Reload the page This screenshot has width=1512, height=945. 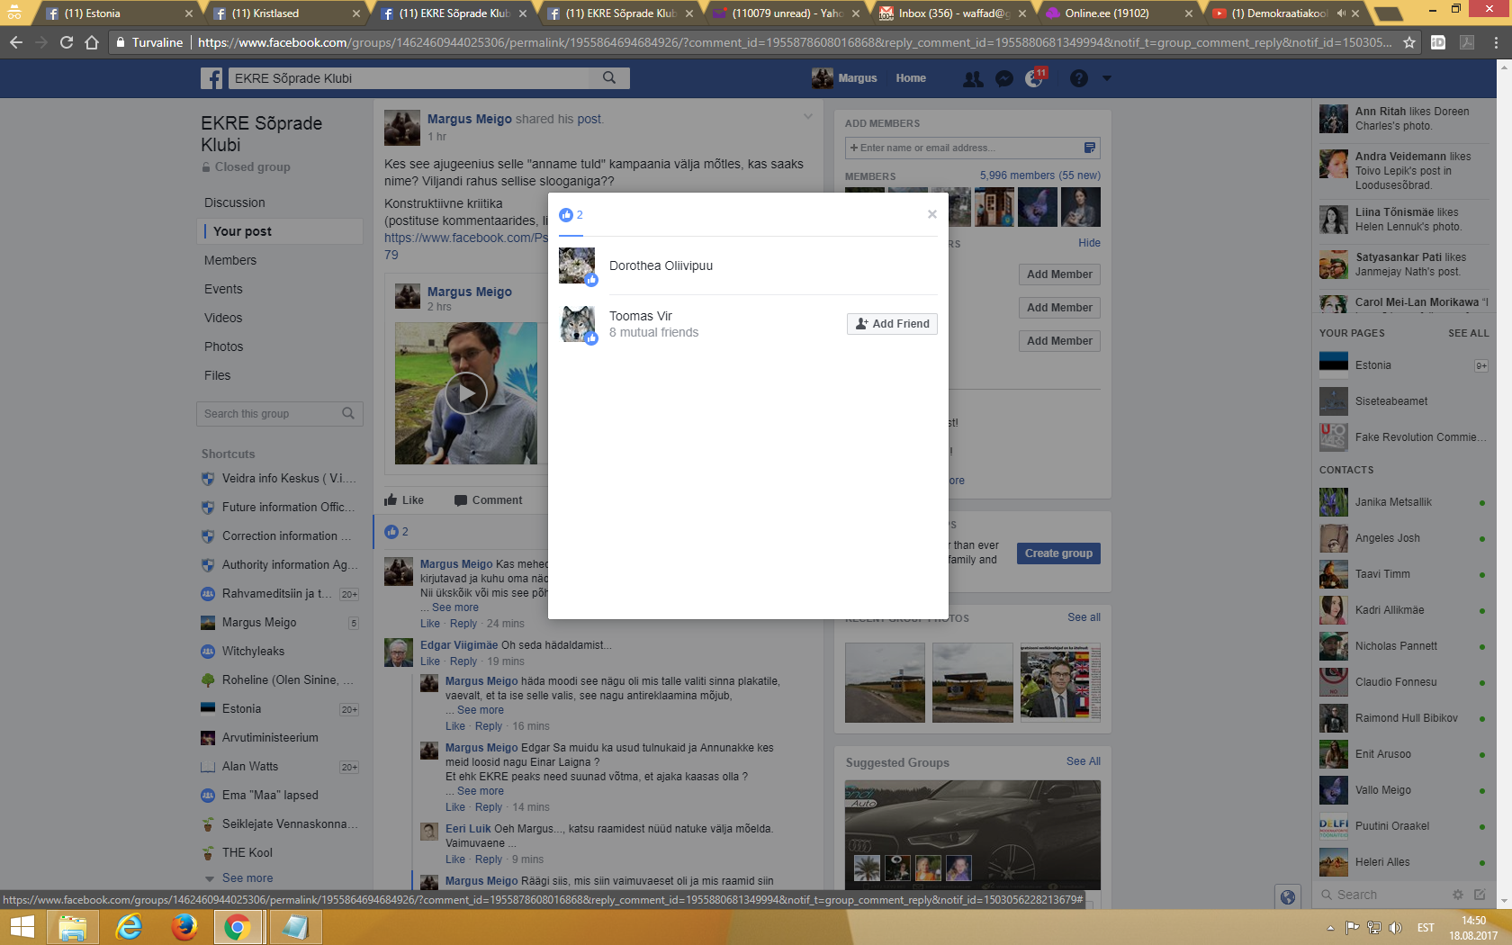pos(67,42)
